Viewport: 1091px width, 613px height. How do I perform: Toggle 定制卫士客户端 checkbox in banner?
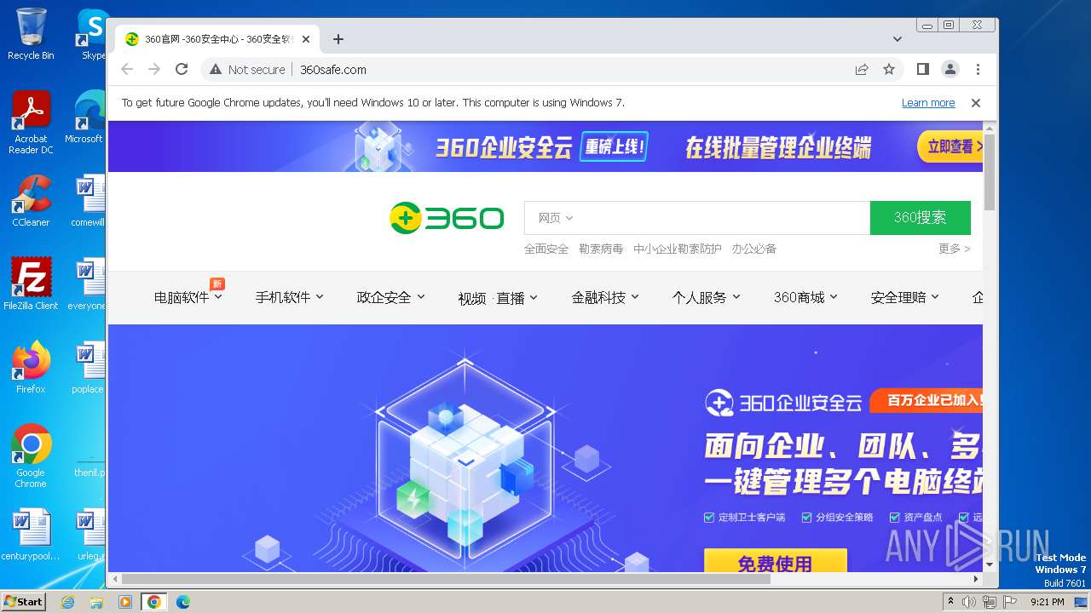click(x=709, y=518)
